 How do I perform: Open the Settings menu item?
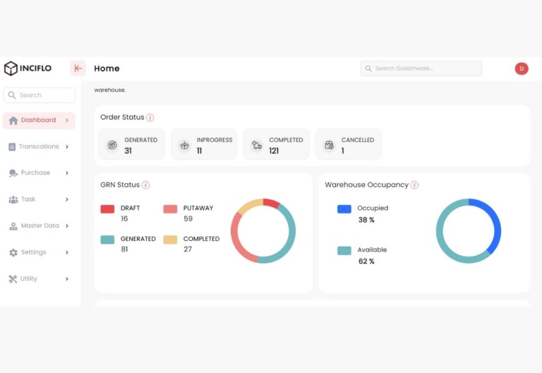[x=39, y=253]
